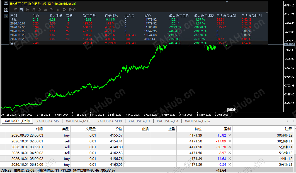The height and width of the screenshot is (173, 296).
Task: Click the 移 move panel icon
Action: coord(6,10)
